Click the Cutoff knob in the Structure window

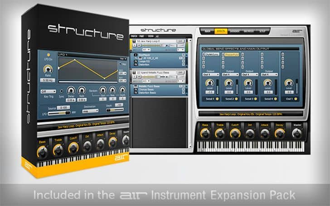click(235, 133)
